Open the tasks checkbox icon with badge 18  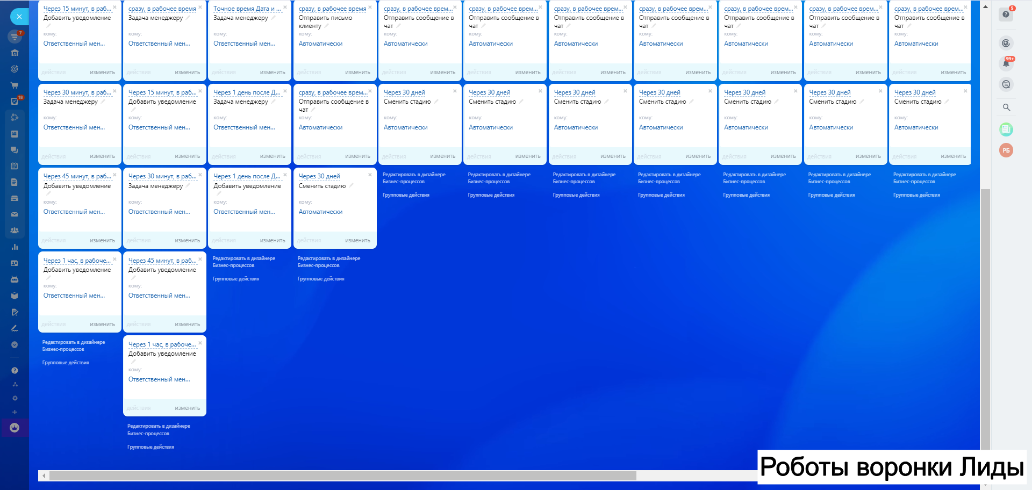[x=15, y=101]
